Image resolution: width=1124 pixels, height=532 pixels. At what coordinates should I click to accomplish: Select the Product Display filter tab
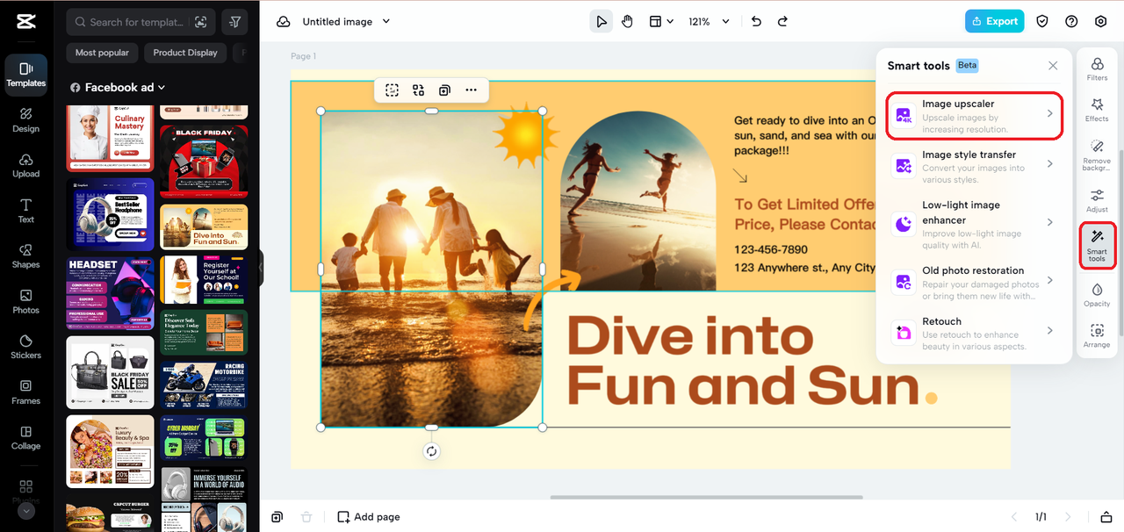[185, 53]
